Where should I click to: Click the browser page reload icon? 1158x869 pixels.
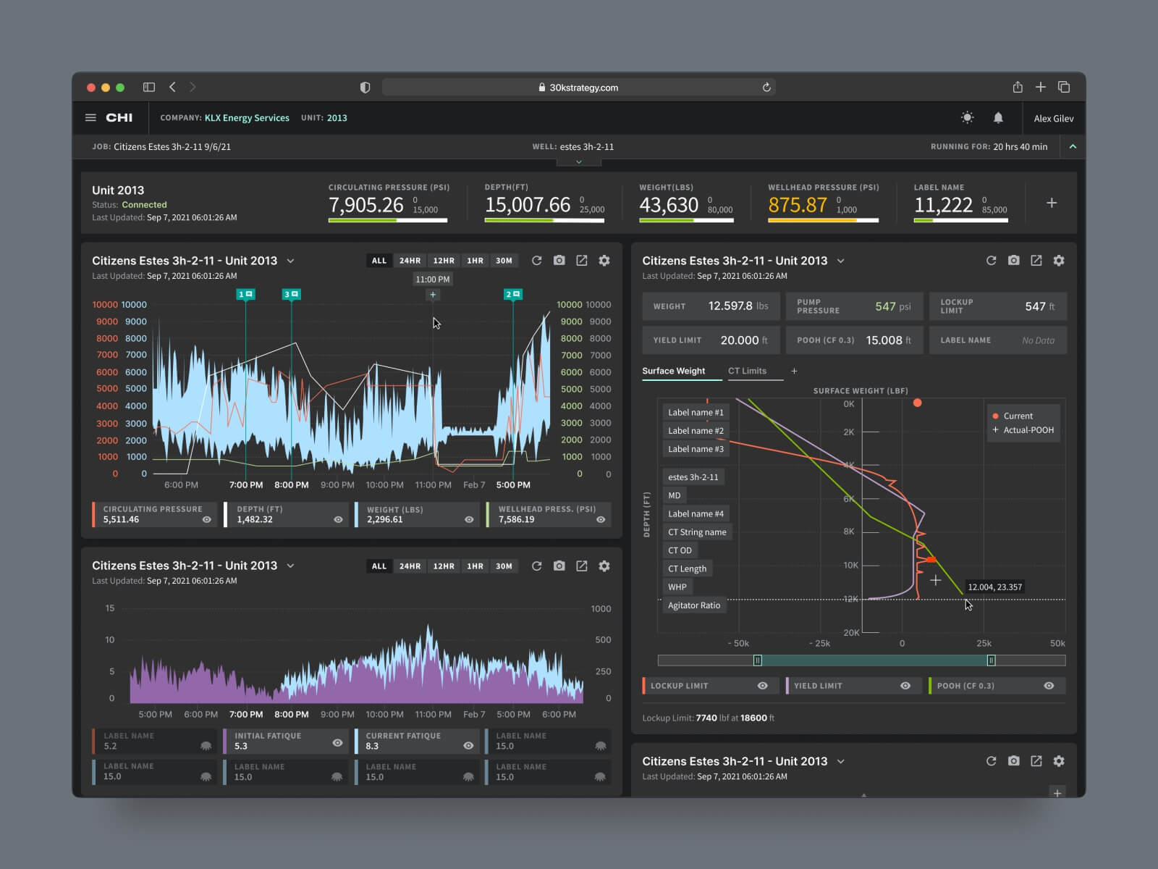[766, 88]
